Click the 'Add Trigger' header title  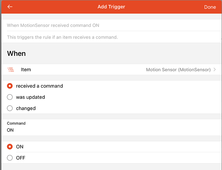point(111,7)
